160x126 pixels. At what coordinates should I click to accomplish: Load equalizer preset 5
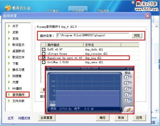[126, 100]
